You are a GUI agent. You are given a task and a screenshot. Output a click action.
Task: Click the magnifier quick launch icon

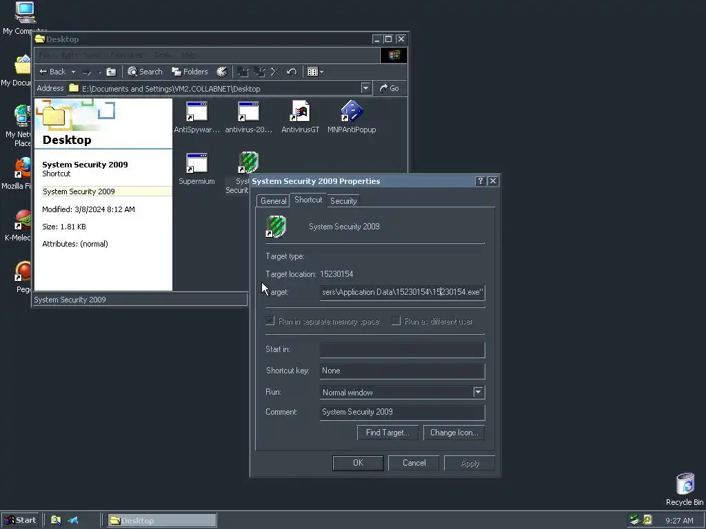[56, 521]
